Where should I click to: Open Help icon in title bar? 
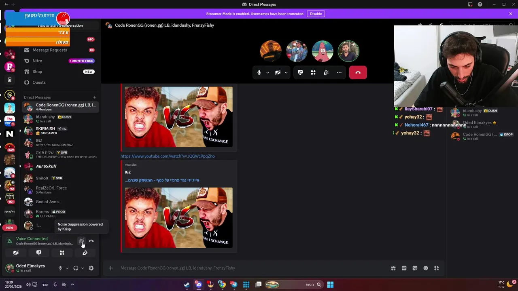point(480,4)
